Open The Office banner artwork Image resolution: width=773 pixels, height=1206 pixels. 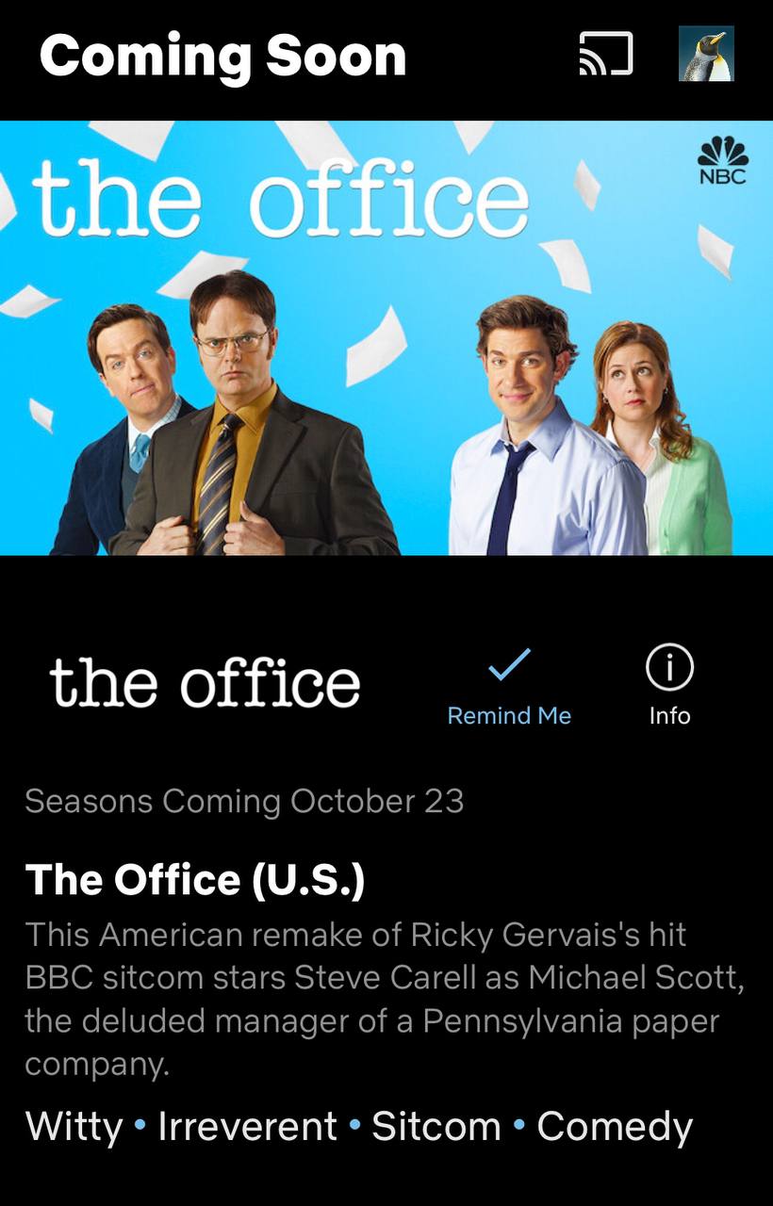pos(386,337)
